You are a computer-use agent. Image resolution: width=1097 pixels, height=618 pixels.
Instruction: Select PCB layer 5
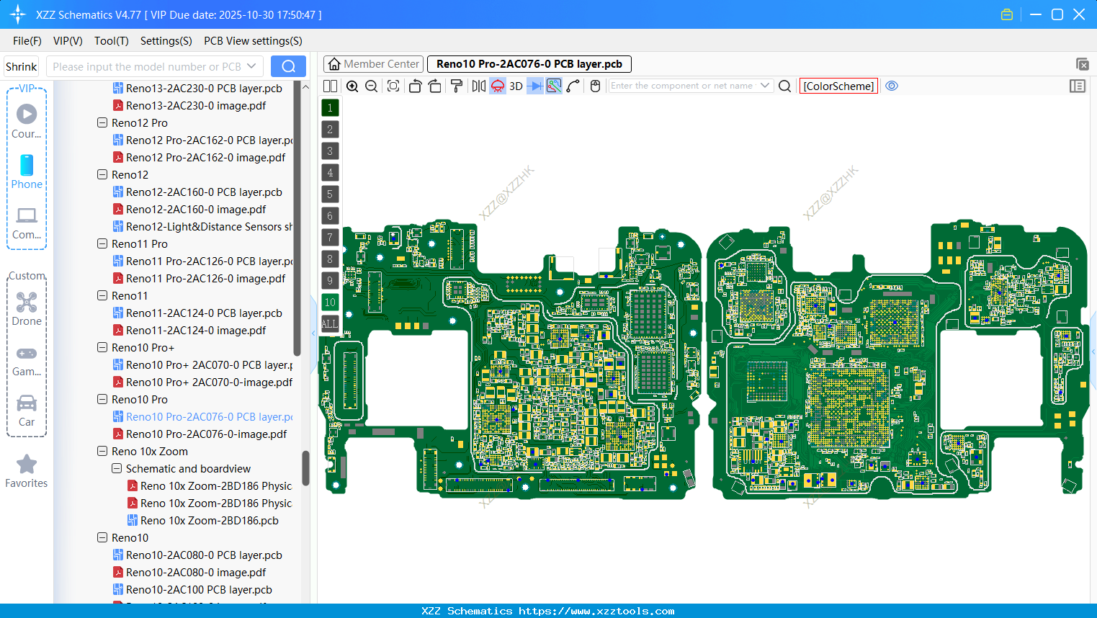(329, 194)
